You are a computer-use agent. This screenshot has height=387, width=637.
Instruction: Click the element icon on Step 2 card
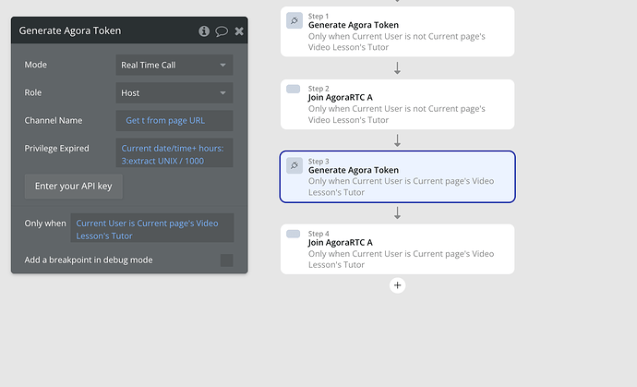pos(293,89)
